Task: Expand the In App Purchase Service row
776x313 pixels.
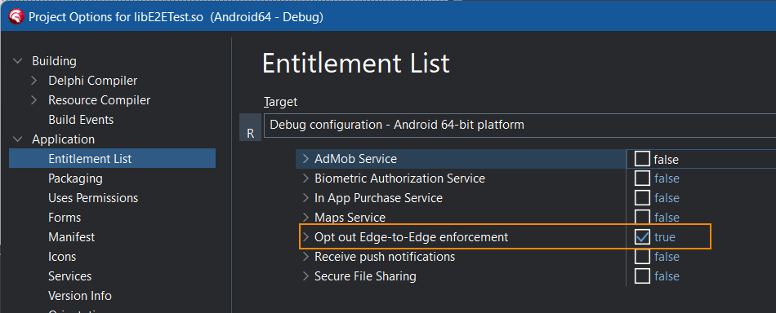Action: click(x=305, y=198)
